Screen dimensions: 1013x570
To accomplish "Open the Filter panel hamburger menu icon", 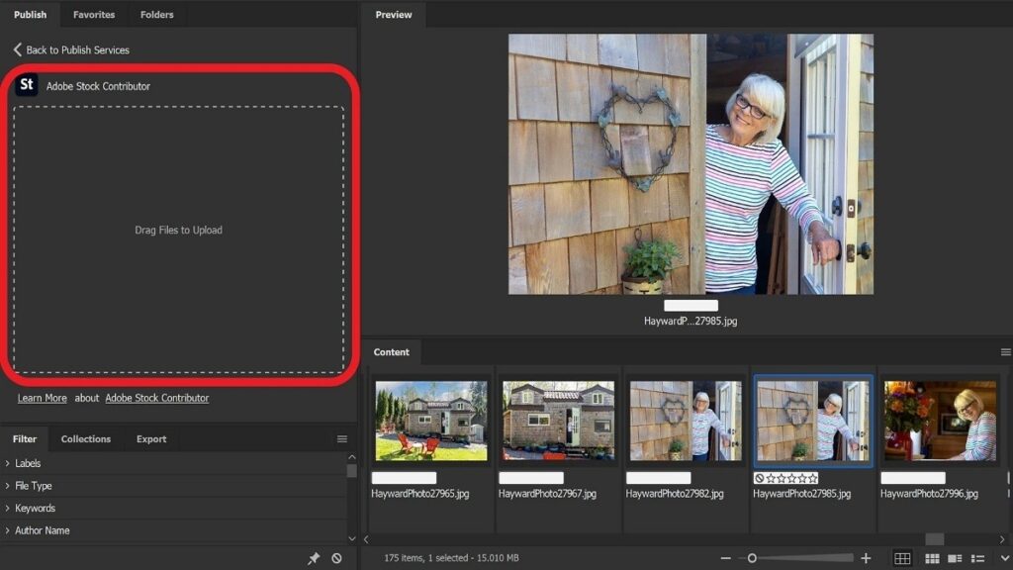I will [x=342, y=438].
